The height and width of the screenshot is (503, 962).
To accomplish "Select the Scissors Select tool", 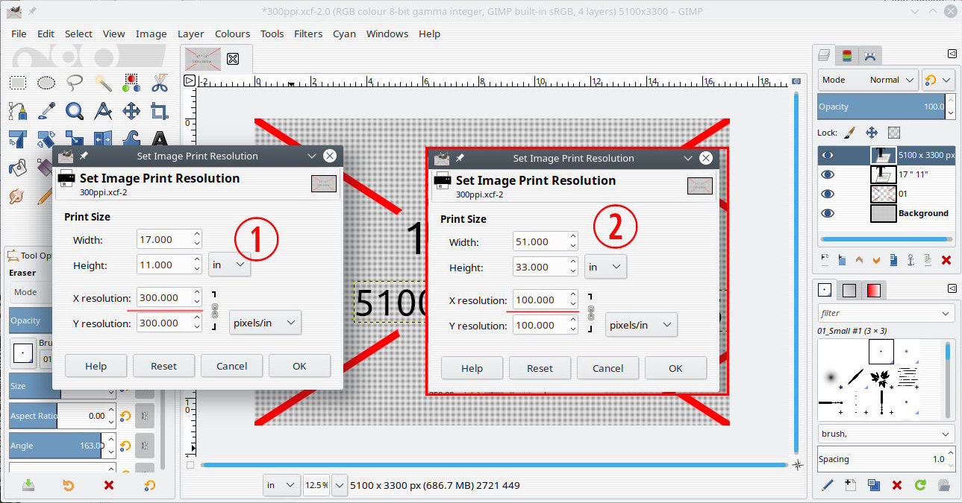I will 159,83.
